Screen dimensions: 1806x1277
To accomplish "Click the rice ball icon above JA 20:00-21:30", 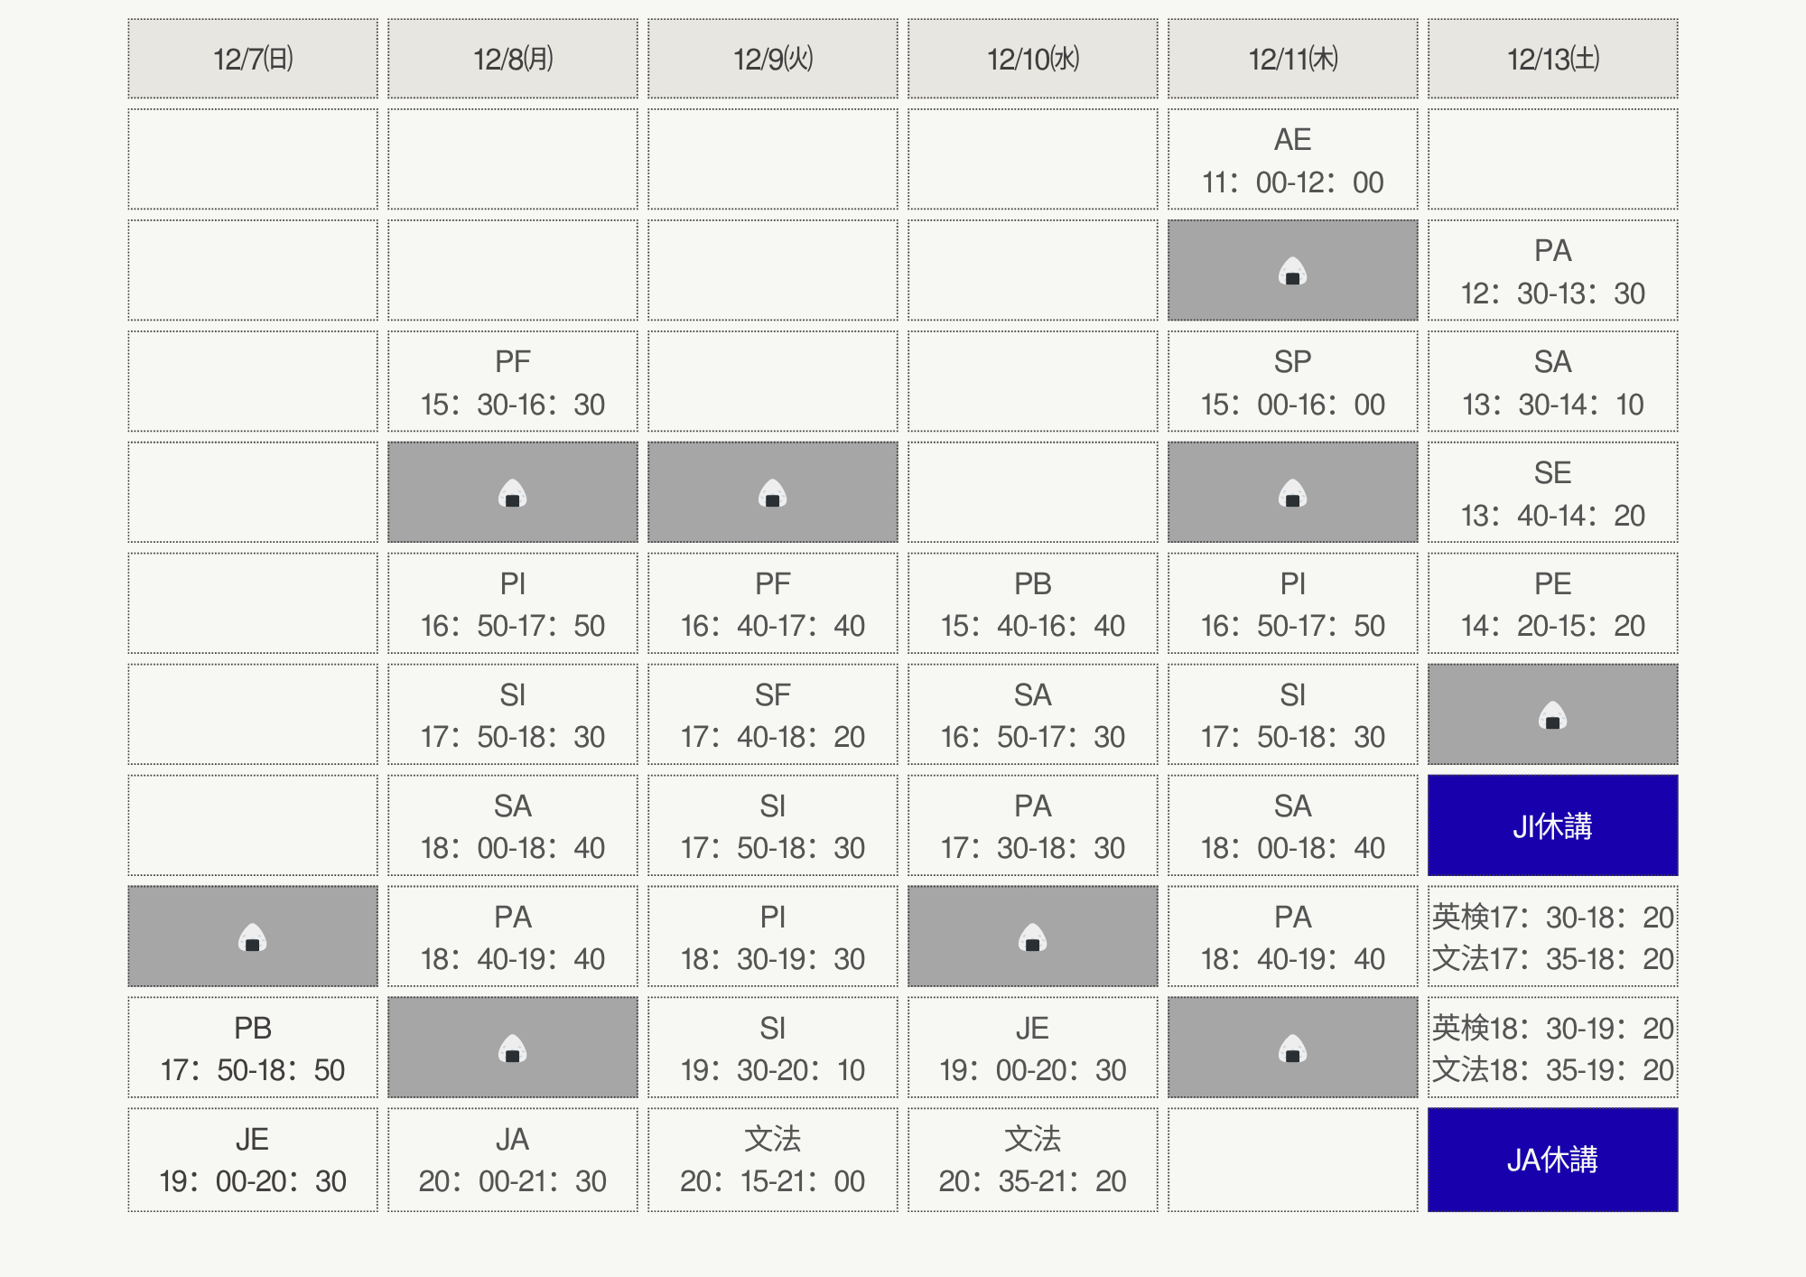I will click(x=512, y=1049).
